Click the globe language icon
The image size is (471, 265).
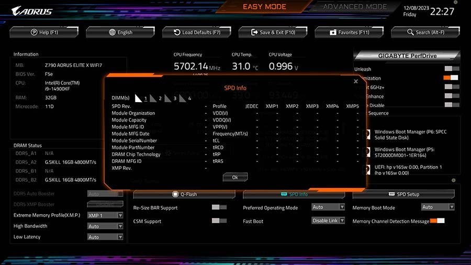(x=112, y=32)
